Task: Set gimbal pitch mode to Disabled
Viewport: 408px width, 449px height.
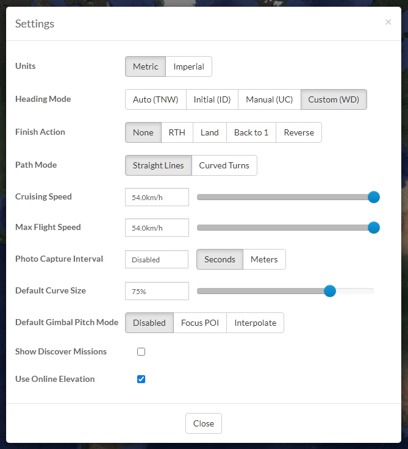Action: (x=149, y=323)
